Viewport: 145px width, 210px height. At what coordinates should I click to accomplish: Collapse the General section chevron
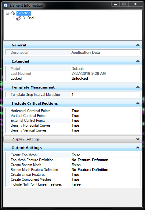[x=138, y=45]
